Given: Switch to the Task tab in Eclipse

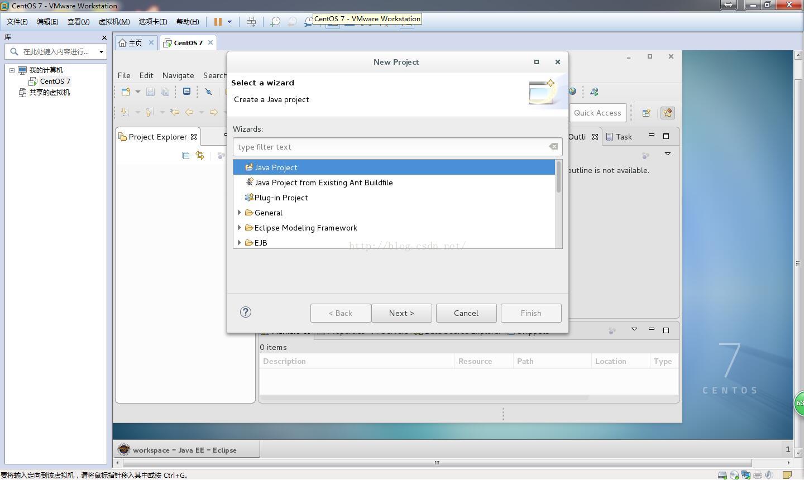Looking at the screenshot, I should (x=619, y=137).
